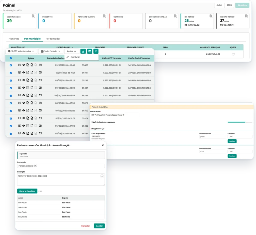Sort by the Escrituradas column arrow

(72, 47)
